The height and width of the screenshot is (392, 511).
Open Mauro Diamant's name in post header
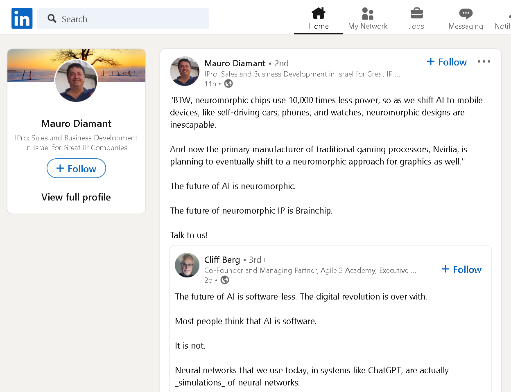point(235,63)
